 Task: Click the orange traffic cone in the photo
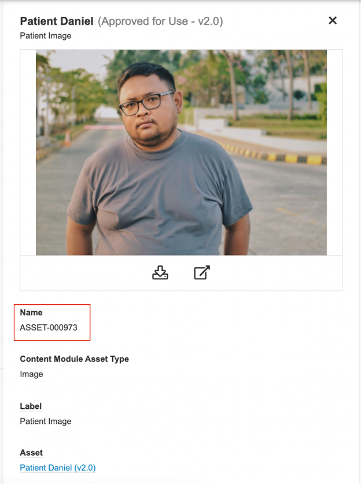(x=67, y=138)
